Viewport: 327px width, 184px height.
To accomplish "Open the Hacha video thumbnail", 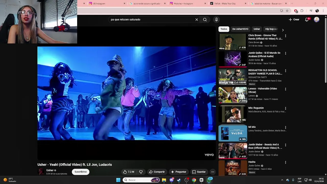I will pyautogui.click(x=232, y=168).
